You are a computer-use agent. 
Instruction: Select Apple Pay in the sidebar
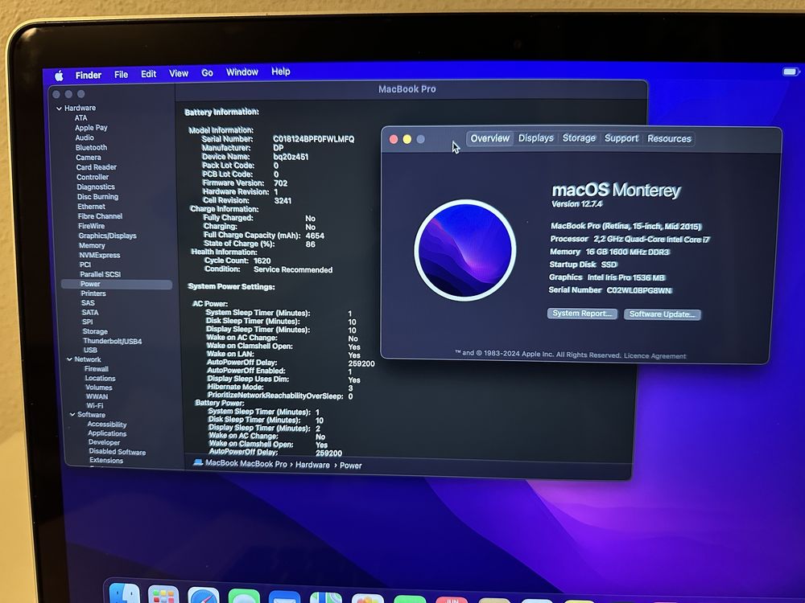coord(91,128)
